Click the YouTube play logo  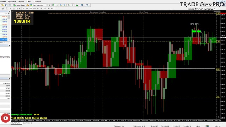pos(6,118)
